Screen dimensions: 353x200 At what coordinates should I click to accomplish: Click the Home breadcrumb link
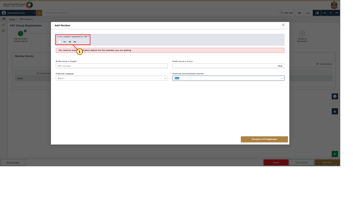(12, 19)
